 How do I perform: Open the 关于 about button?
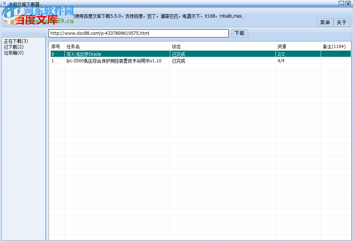(x=342, y=22)
